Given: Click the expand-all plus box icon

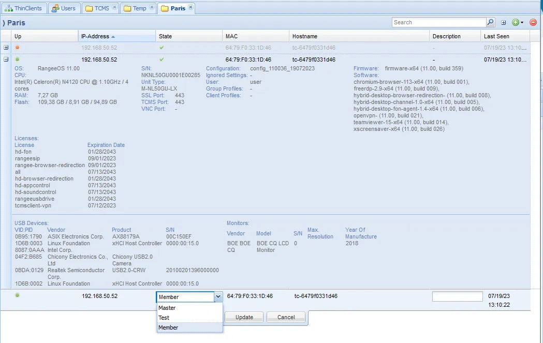Looking at the screenshot, I should click(x=504, y=22).
